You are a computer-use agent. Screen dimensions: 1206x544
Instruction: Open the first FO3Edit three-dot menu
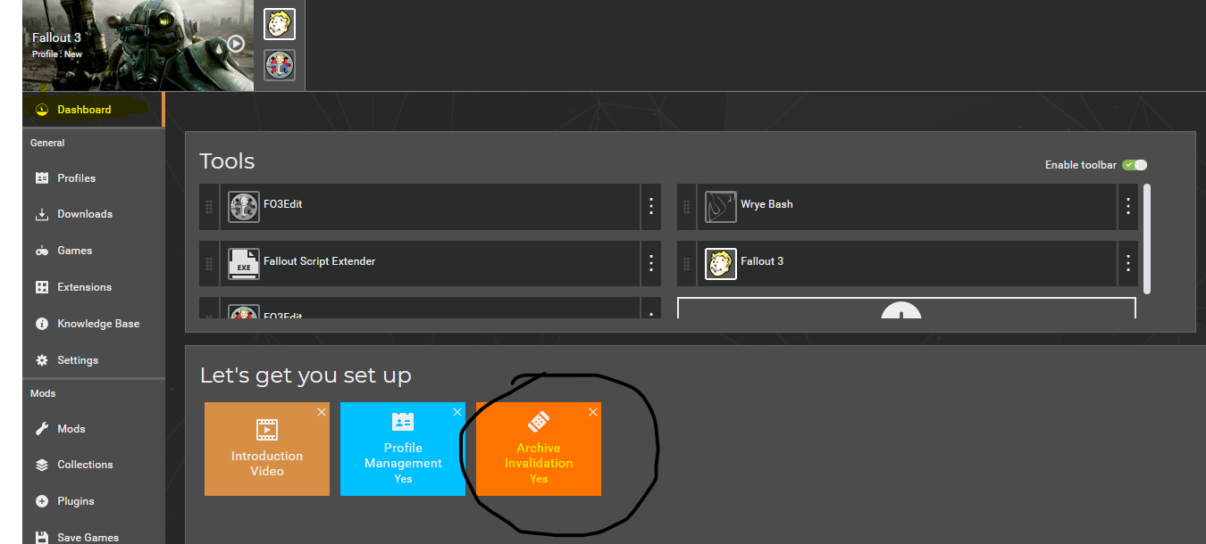click(x=651, y=207)
